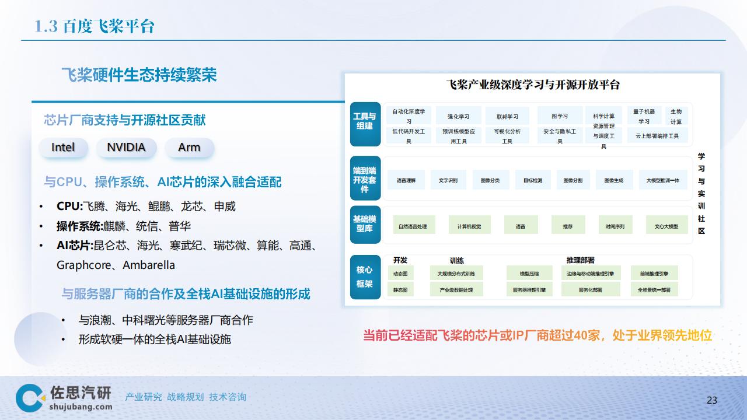Click the 文字识别 module box
Screen dimensions: 747x420
448,180
